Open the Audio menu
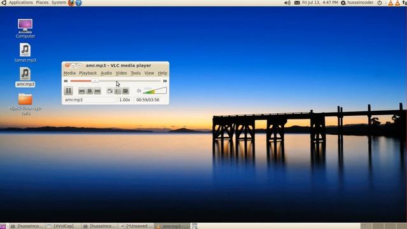The height and width of the screenshot is (229, 407). click(106, 73)
